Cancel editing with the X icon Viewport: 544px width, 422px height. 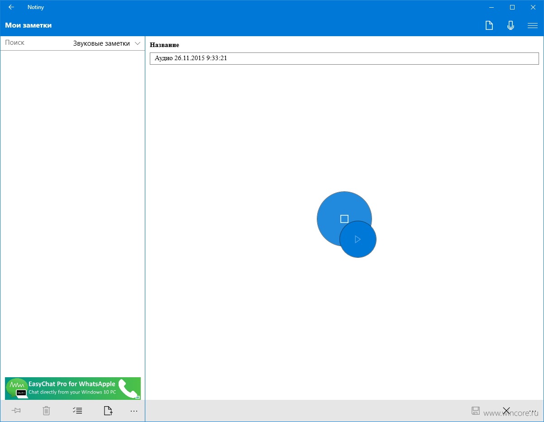[x=506, y=411]
